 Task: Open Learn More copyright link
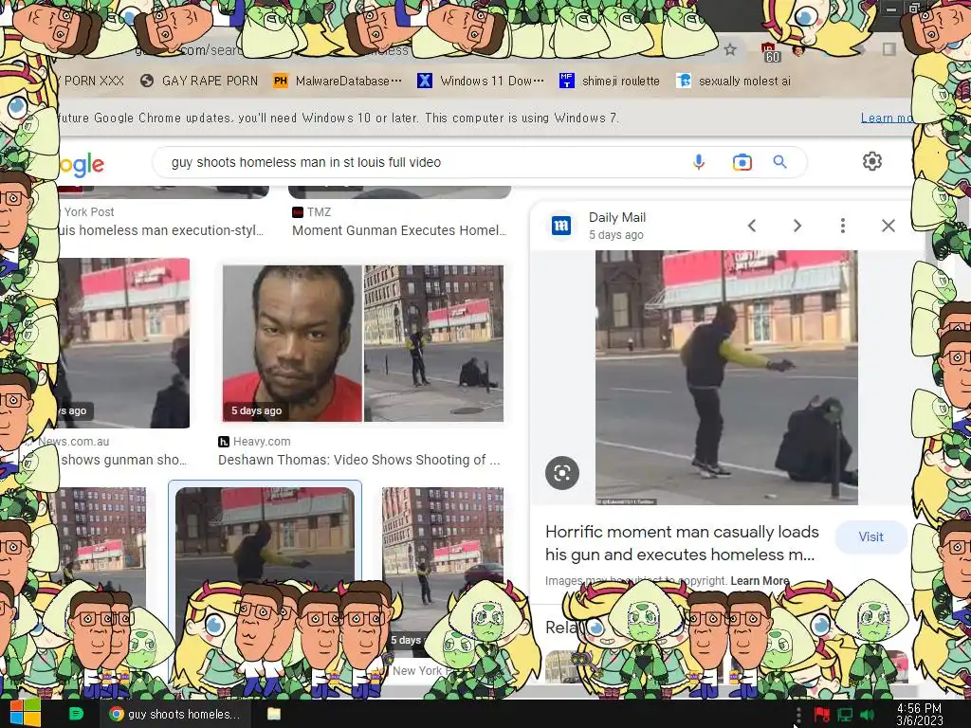pos(760,581)
